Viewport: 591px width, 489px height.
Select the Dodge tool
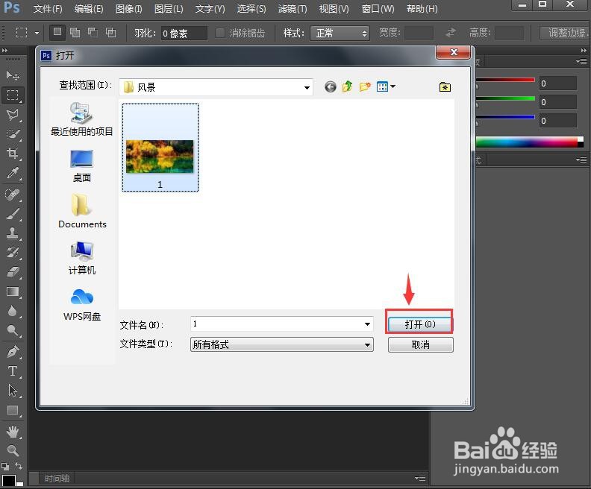(x=13, y=330)
